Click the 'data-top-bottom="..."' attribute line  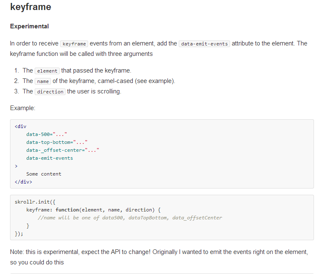click(57, 142)
